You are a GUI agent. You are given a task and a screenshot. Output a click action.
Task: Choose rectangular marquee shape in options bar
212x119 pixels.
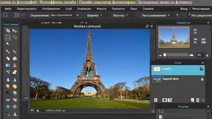(x=17, y=15)
